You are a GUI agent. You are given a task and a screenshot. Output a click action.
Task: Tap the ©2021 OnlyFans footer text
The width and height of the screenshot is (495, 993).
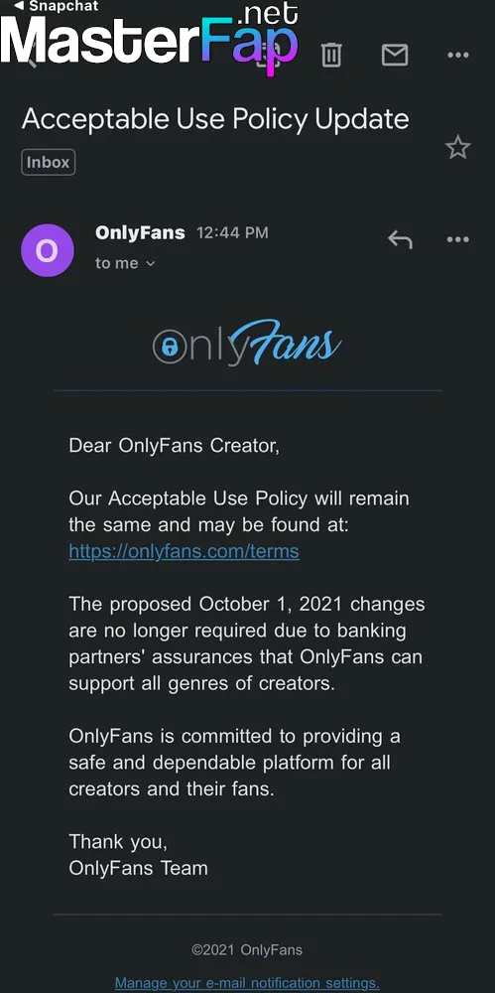pos(247,949)
